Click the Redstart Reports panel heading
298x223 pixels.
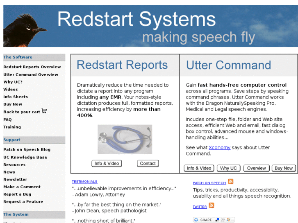tap(122, 65)
